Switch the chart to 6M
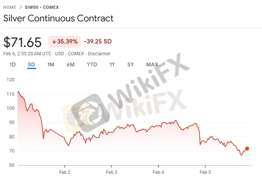 (x=70, y=64)
